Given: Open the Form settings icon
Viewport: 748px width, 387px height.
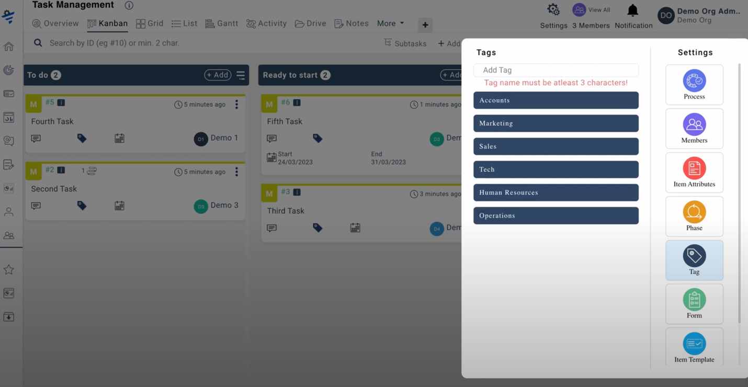Looking at the screenshot, I should pos(694,300).
